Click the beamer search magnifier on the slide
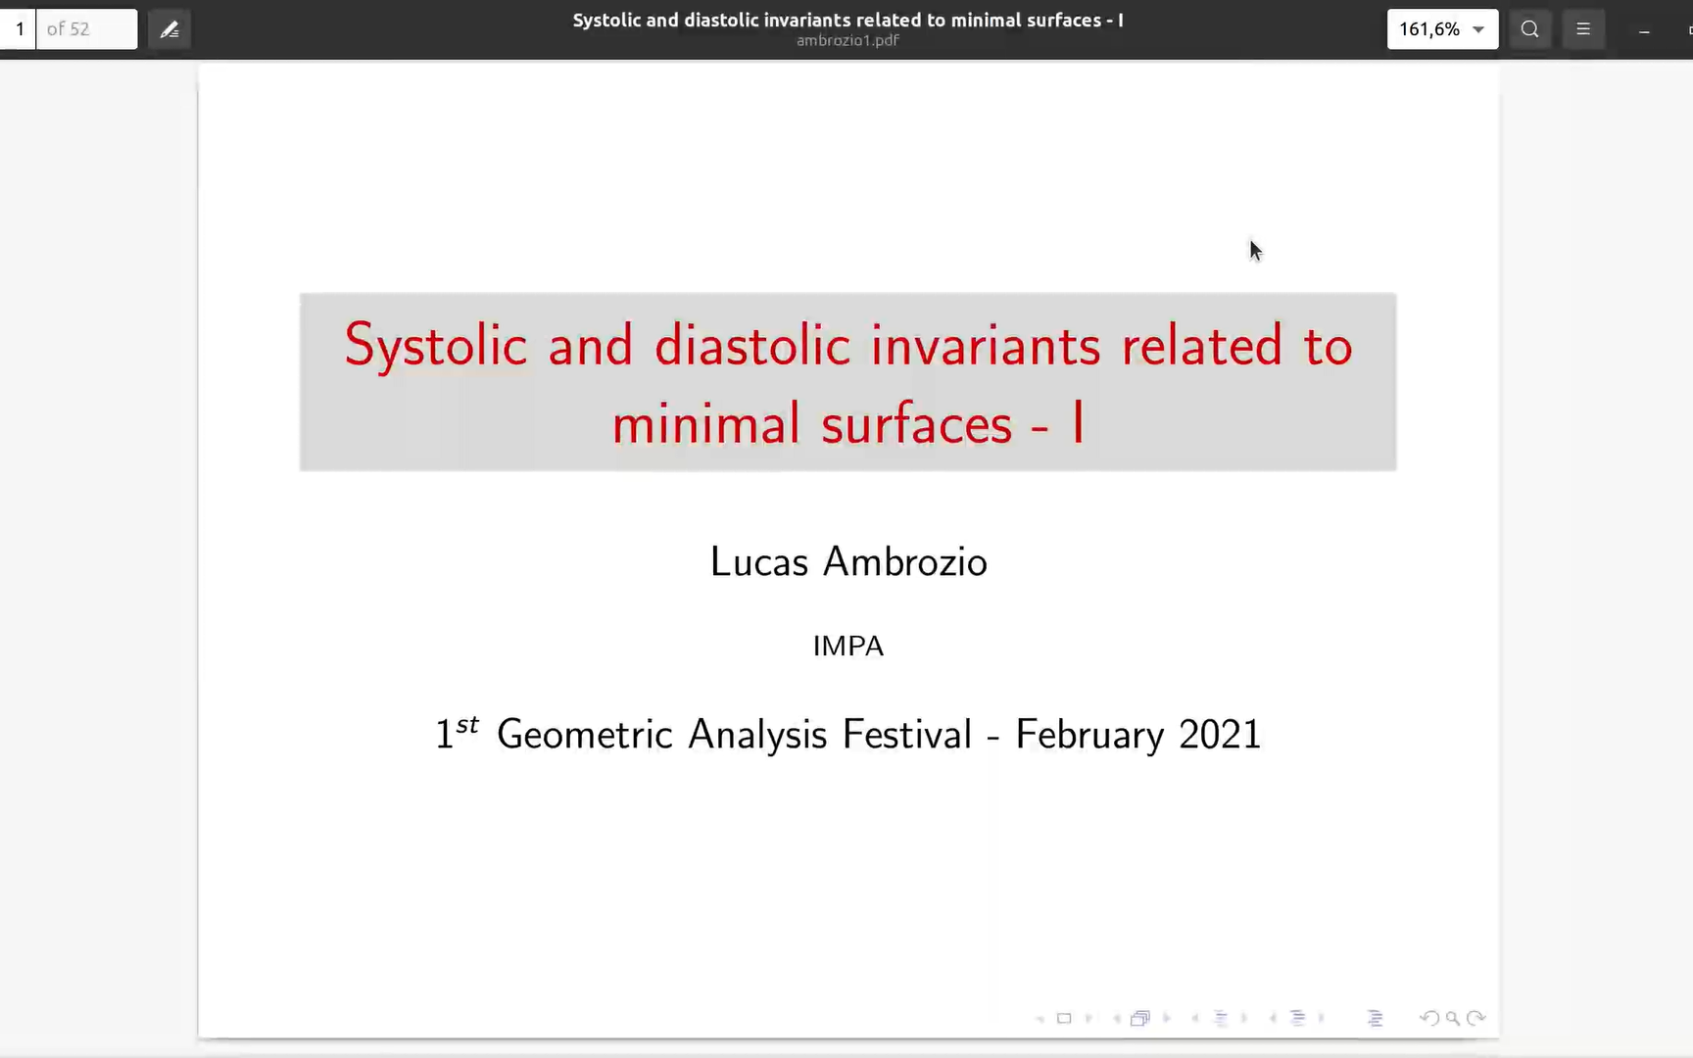 click(1453, 1019)
